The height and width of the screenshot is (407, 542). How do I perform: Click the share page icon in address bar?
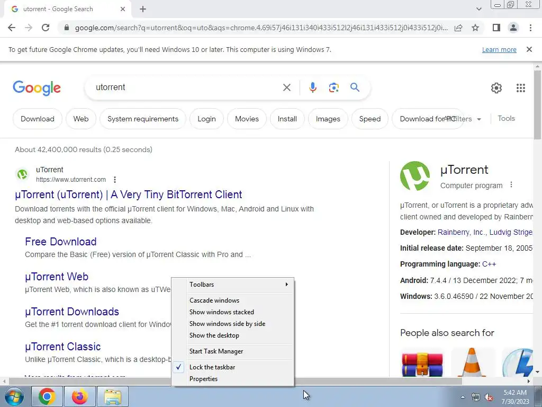click(458, 28)
